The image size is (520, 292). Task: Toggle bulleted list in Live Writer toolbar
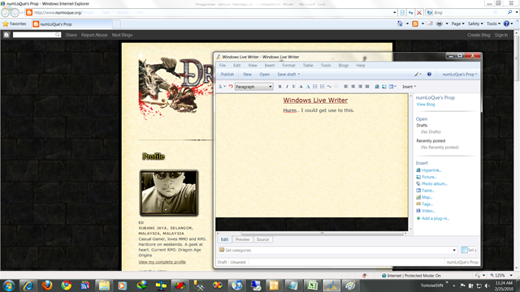322,87
